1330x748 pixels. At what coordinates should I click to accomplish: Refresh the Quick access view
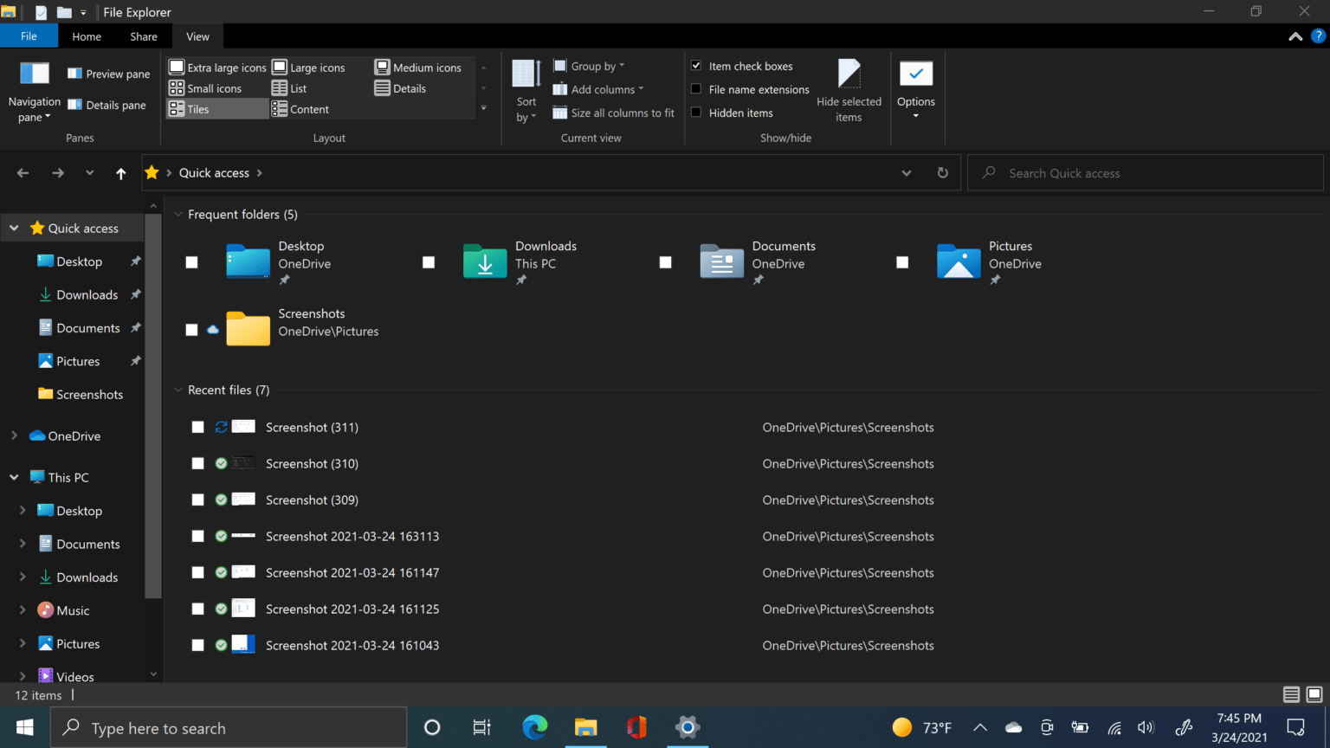coord(942,172)
